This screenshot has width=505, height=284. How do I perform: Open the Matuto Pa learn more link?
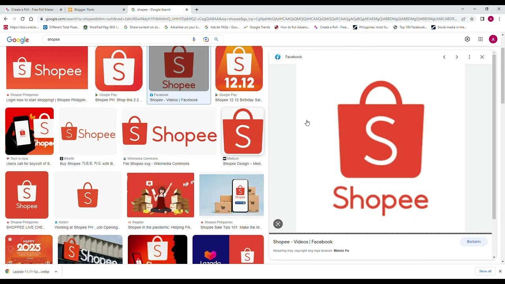point(341,251)
